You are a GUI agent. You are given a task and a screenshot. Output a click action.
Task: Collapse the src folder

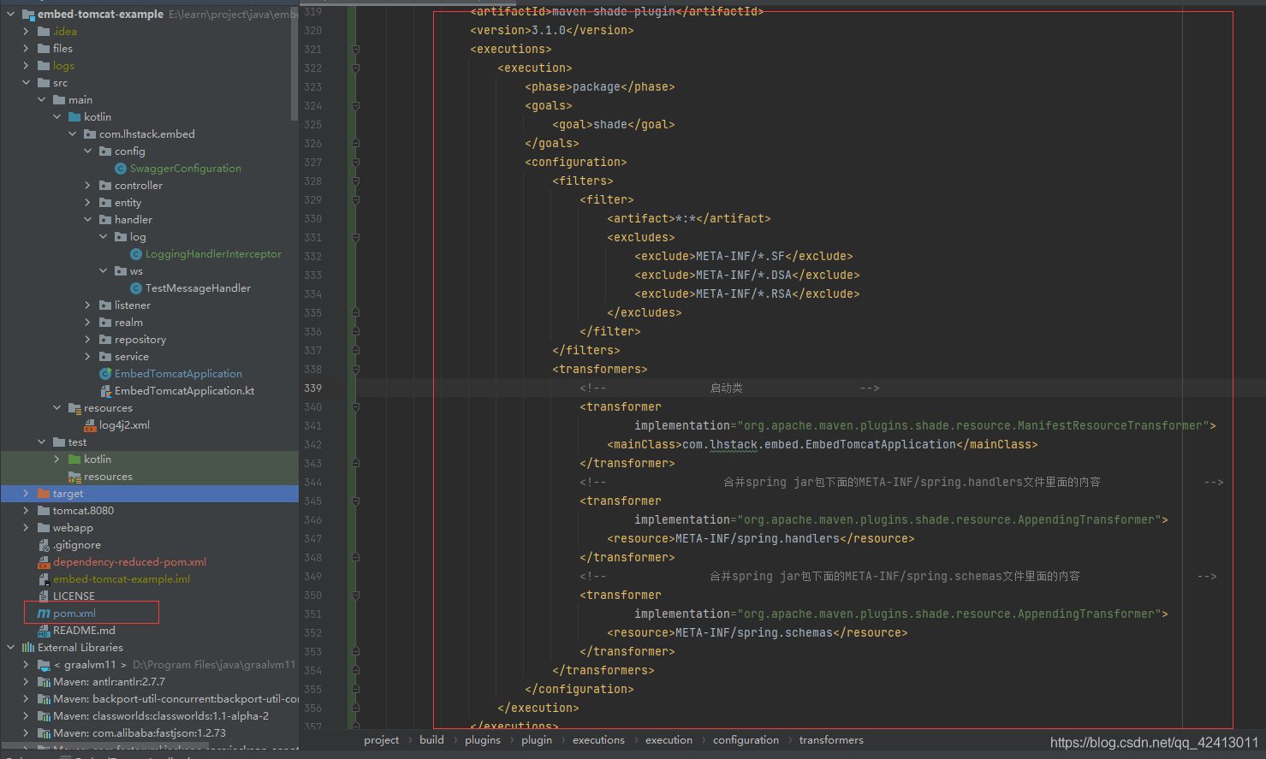[x=26, y=83]
